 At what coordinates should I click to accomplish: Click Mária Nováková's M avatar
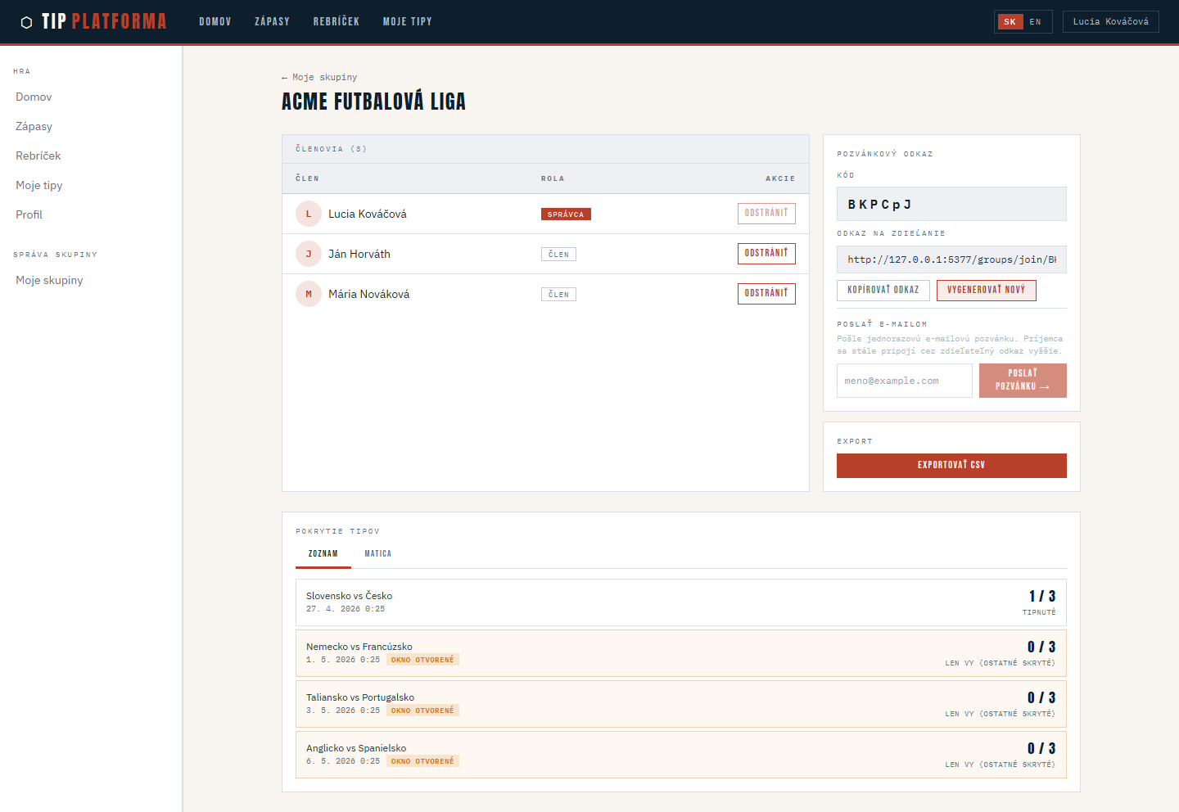click(308, 294)
